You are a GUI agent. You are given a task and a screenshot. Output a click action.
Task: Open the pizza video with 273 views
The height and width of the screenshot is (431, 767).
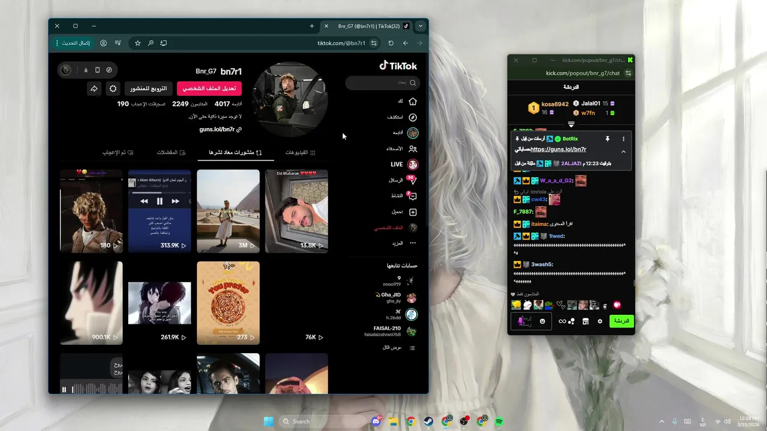coord(228,303)
